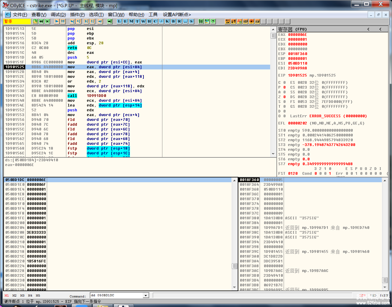Open the 插件(P) plugins menu
Image resolution: width=392 pixels, height=307 pixels.
pos(77,14)
